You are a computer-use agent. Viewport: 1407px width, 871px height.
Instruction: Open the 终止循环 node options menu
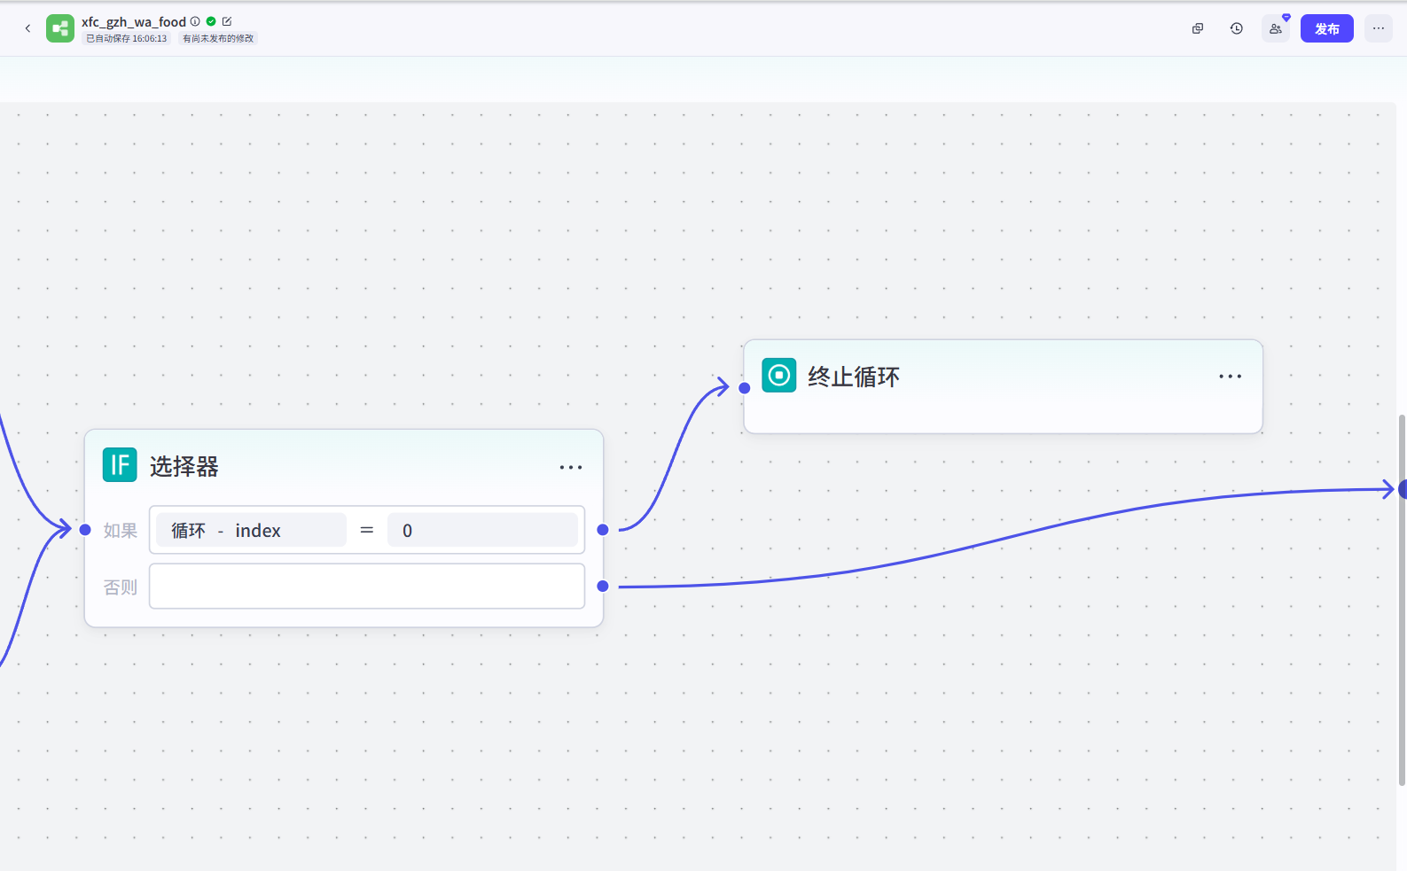(1231, 377)
